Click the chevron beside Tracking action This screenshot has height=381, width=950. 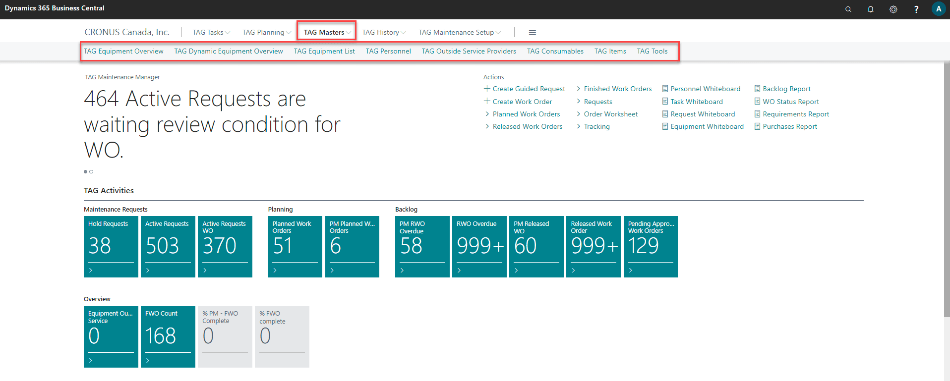pyautogui.click(x=579, y=126)
